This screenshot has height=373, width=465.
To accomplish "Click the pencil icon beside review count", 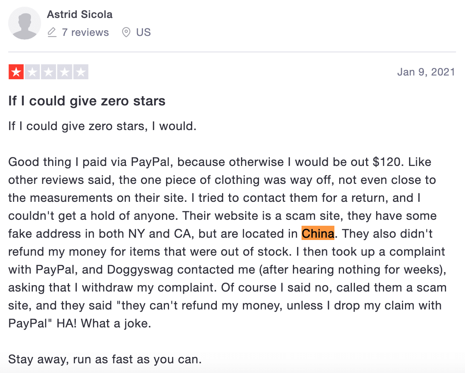I will [52, 33].
